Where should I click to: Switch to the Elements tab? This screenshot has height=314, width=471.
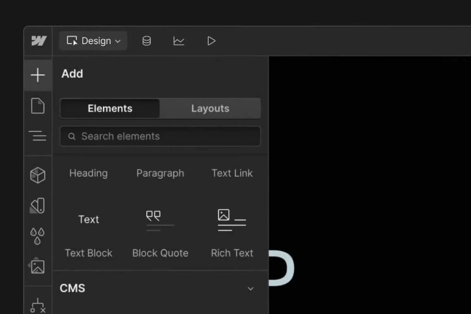point(110,109)
